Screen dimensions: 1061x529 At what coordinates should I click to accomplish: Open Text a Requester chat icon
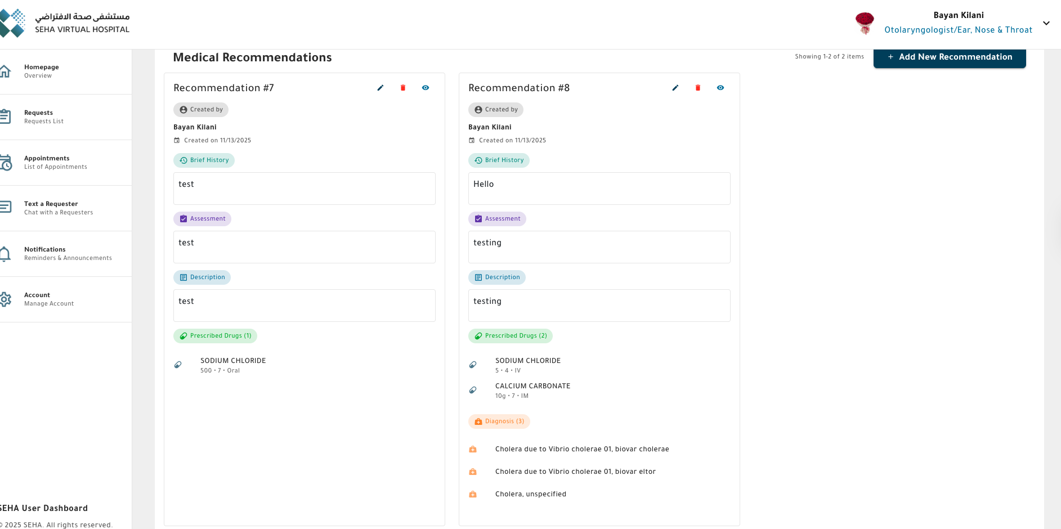click(6, 208)
